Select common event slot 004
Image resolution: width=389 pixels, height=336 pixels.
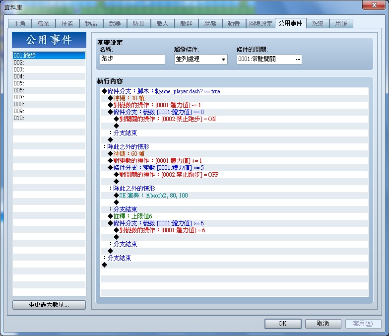click(49, 76)
